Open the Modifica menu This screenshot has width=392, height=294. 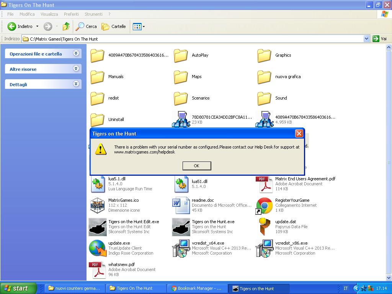click(27, 14)
